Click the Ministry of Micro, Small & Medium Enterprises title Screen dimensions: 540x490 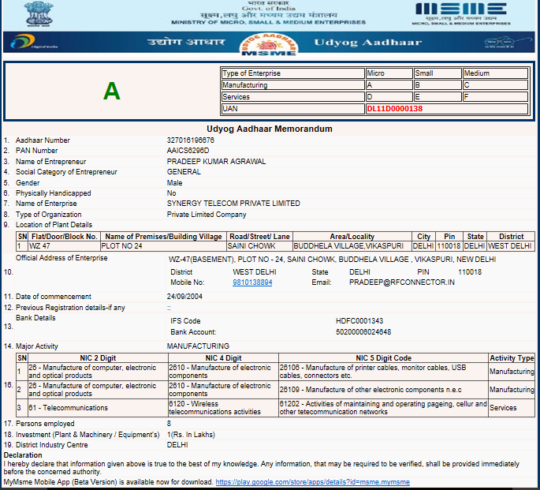(x=269, y=22)
